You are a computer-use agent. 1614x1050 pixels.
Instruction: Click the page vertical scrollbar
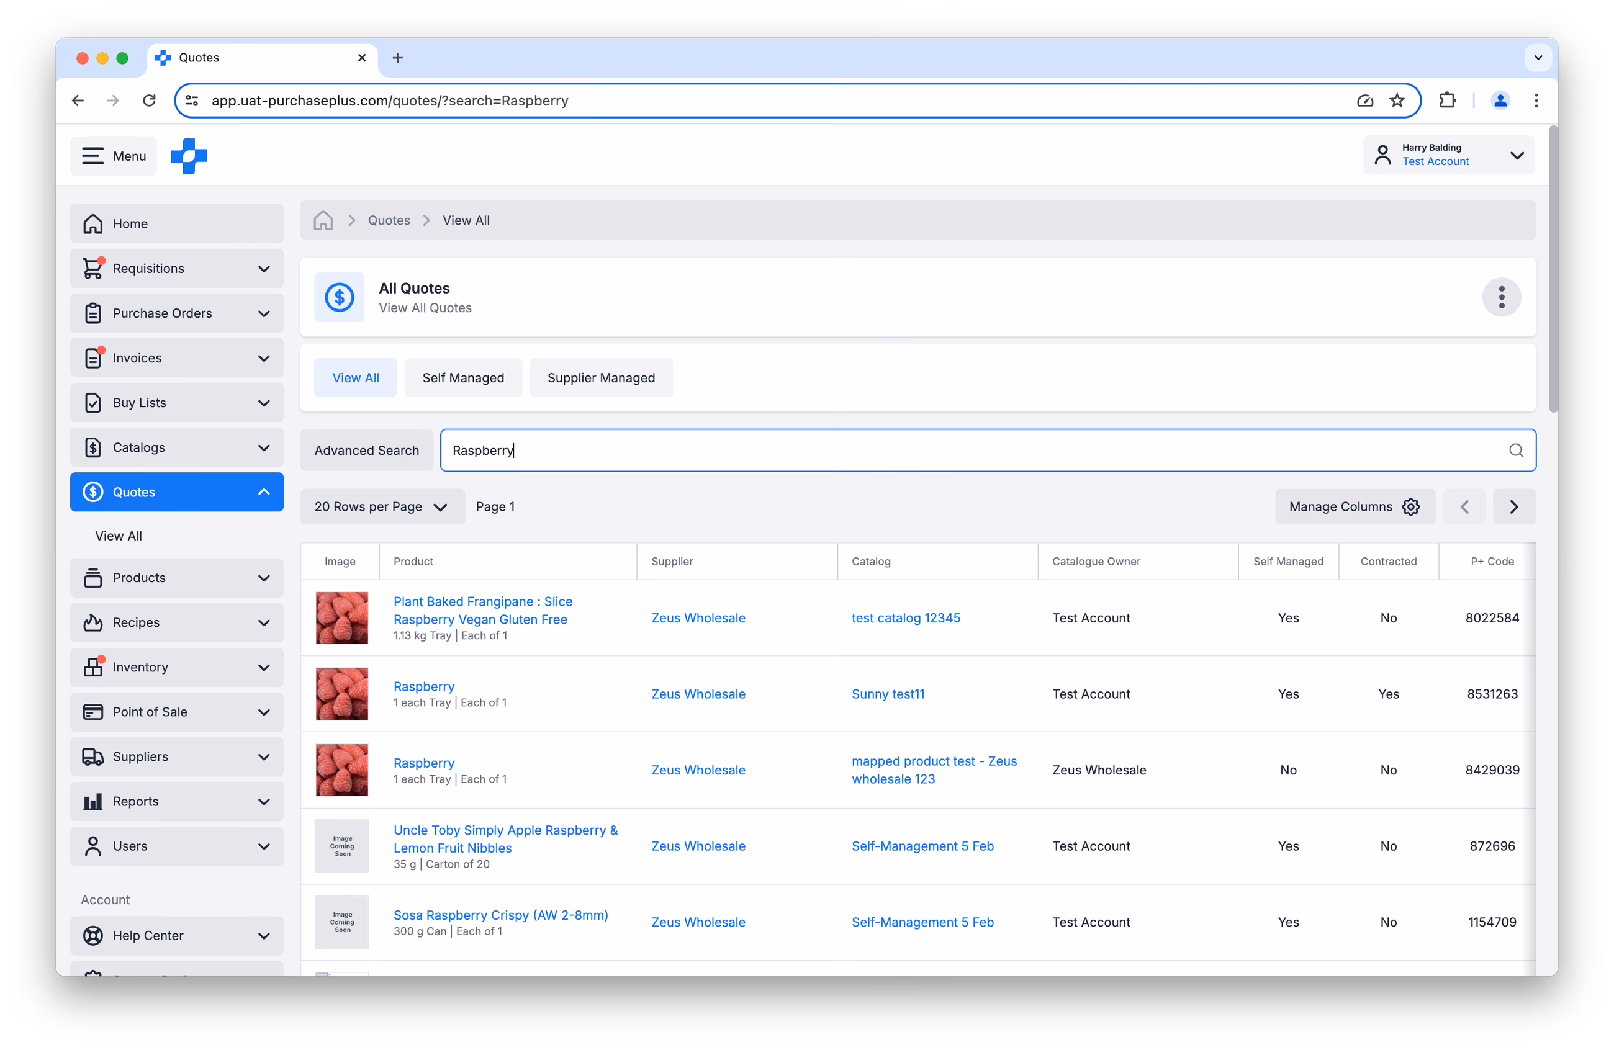tap(1553, 269)
